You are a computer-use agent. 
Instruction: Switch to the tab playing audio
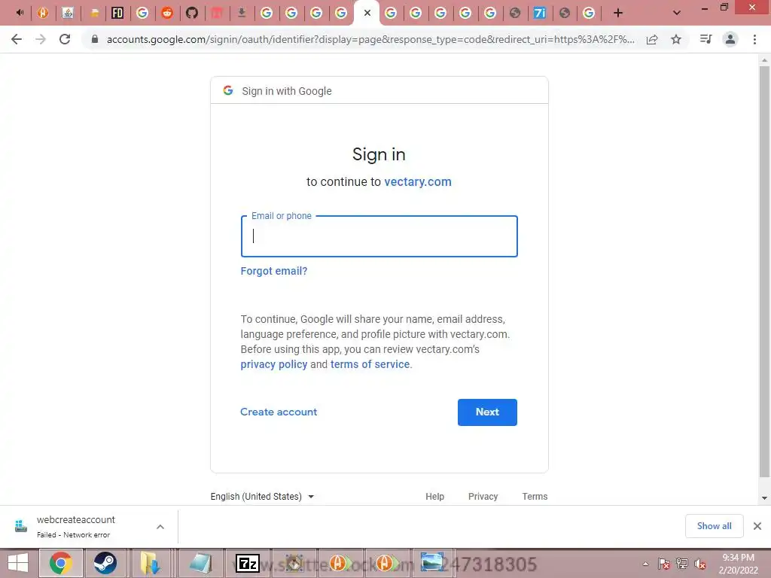[x=19, y=14]
